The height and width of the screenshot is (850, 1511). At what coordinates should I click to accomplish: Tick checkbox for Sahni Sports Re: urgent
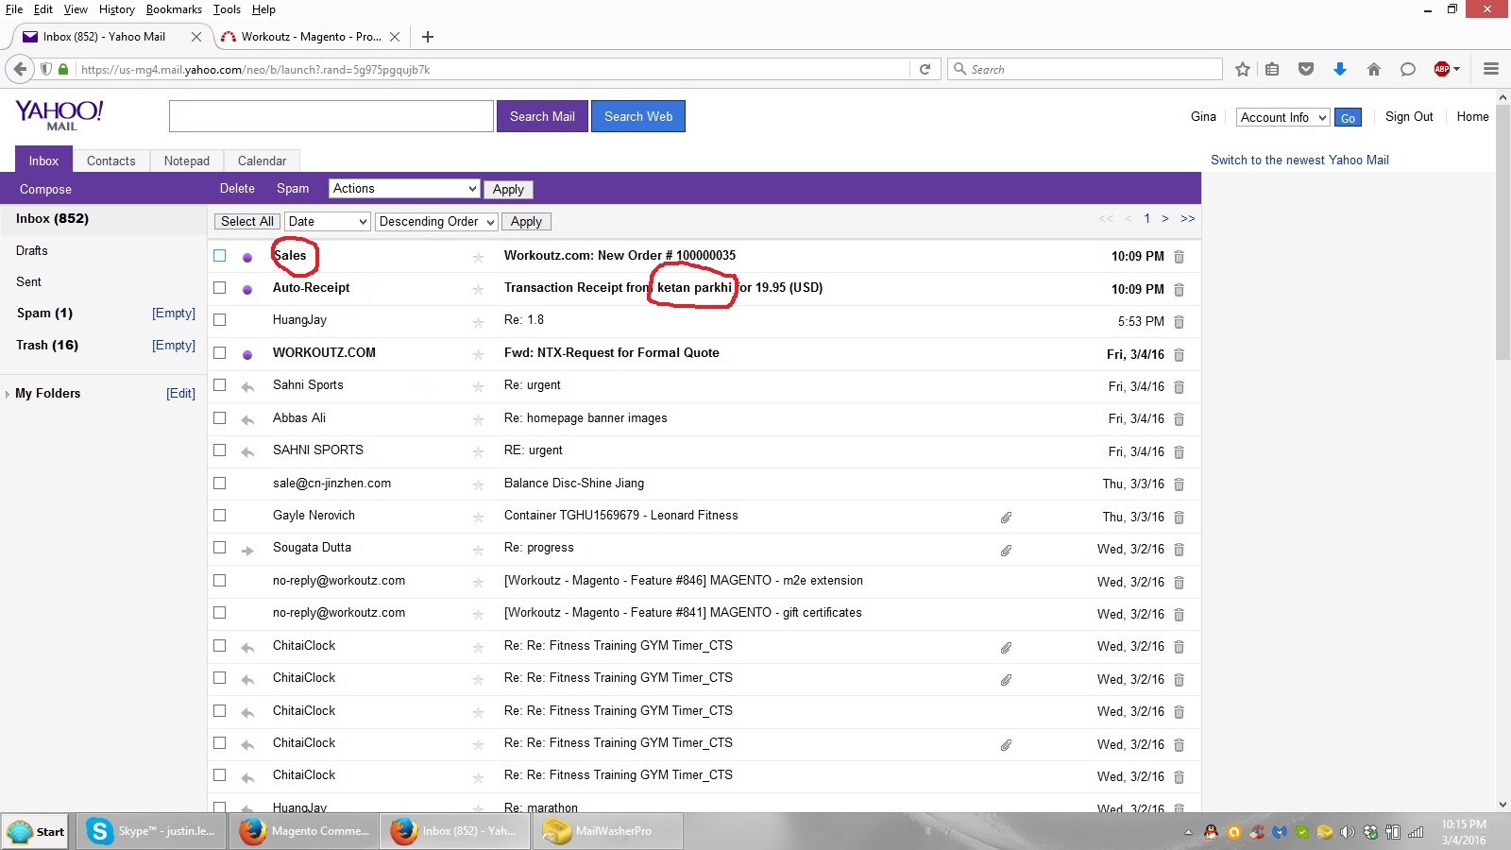tap(220, 384)
